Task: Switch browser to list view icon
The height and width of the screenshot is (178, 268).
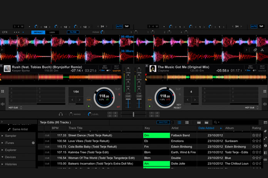Action: (x=187, y=122)
